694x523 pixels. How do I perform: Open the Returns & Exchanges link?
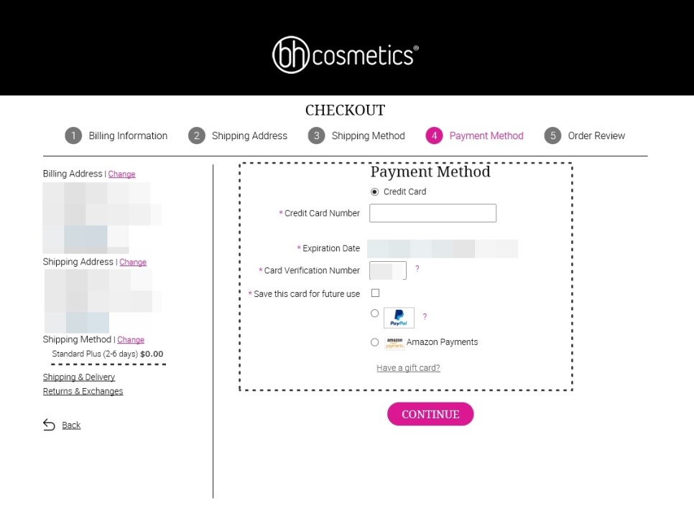pos(83,391)
